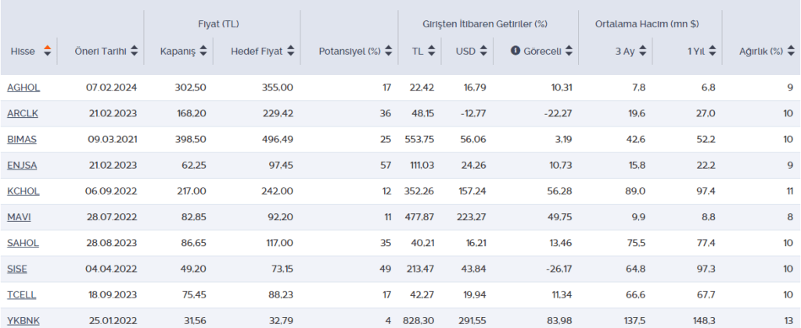Sort by Potansiyel (%) arrows
The width and height of the screenshot is (801, 328).
388,51
